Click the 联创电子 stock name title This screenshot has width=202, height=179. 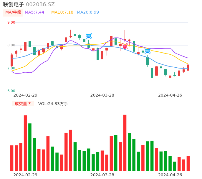pos(14,4)
